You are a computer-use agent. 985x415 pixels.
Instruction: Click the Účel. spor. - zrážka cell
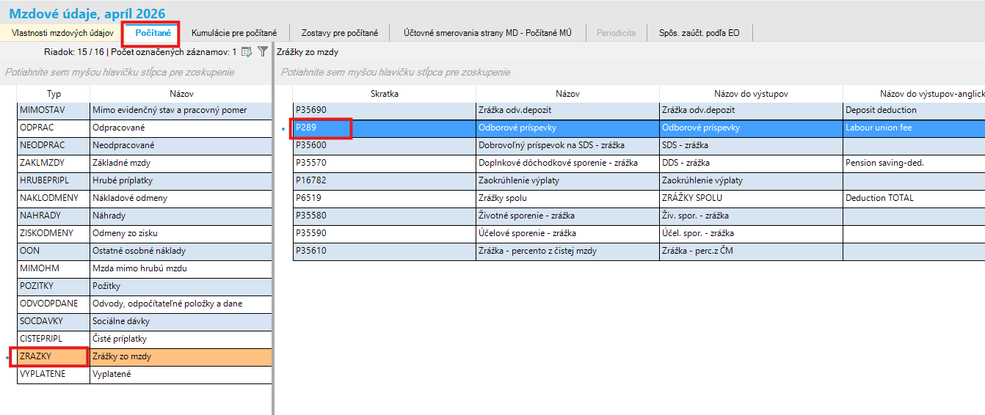(x=752, y=234)
